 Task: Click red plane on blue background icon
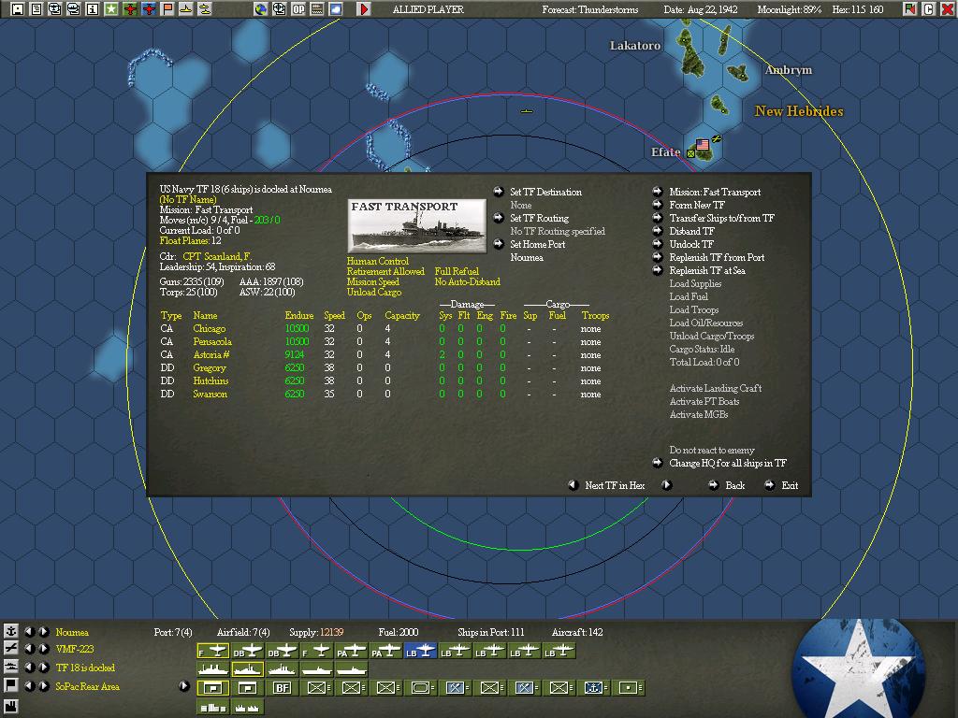click(149, 9)
